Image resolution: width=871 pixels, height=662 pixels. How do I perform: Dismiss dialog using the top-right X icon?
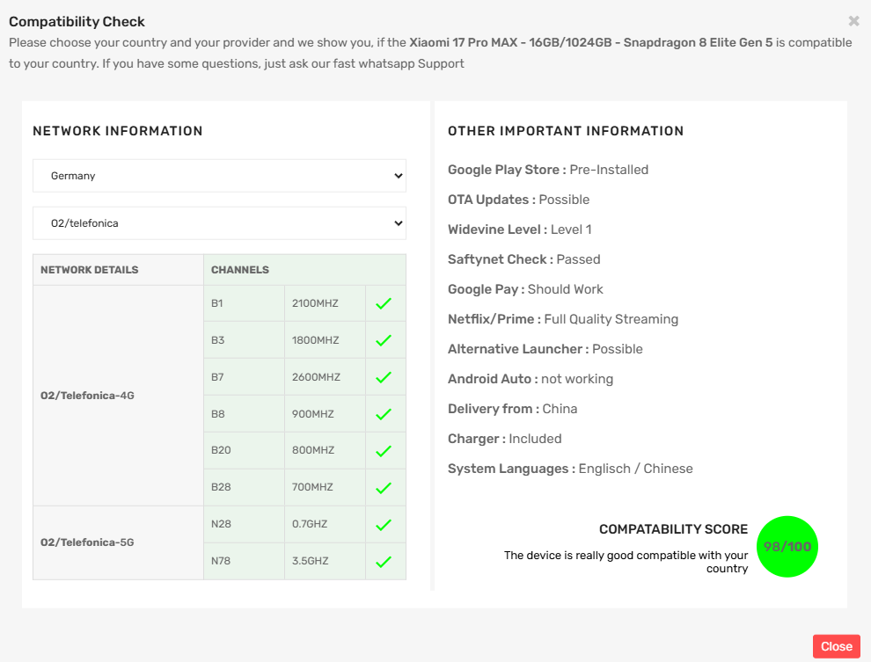[853, 21]
